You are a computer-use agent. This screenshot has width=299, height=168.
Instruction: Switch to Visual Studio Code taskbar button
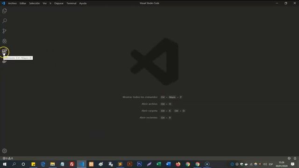tap(82, 164)
